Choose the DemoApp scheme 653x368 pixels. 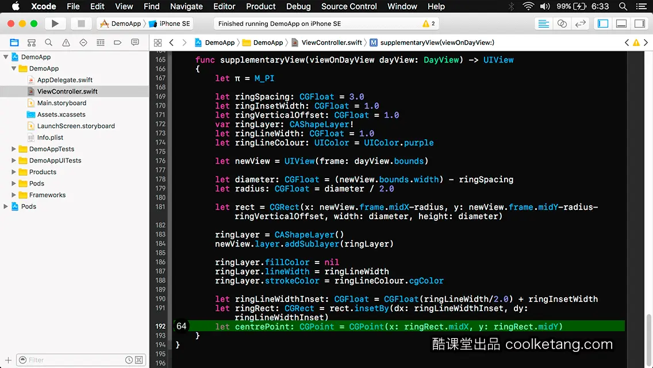pos(120,24)
